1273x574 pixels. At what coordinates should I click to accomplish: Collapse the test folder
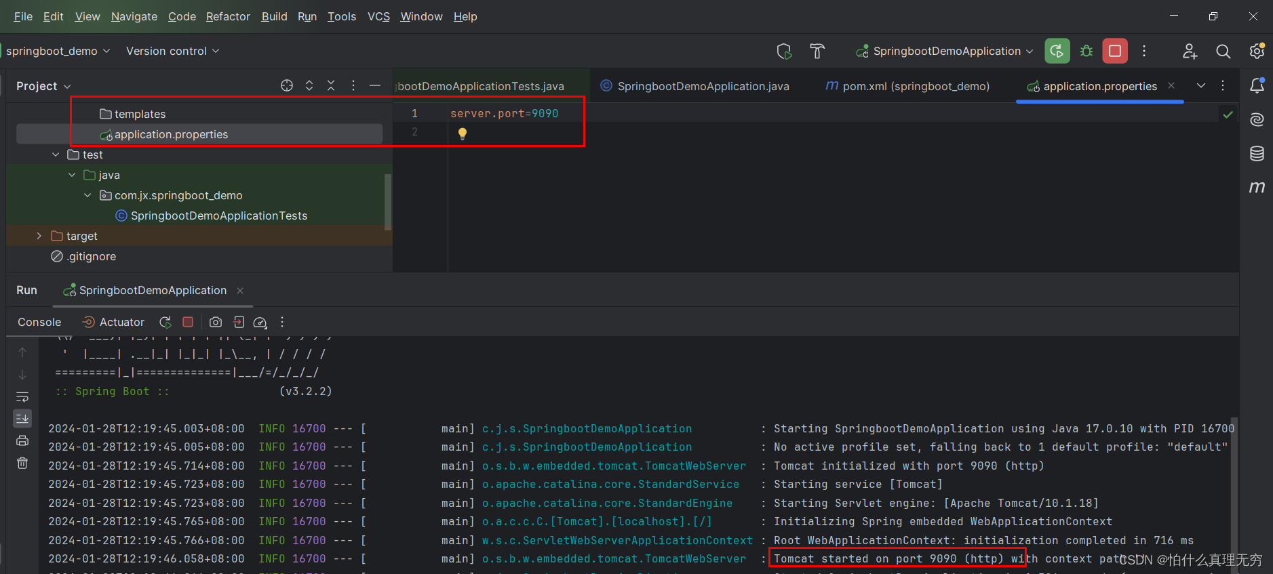pyautogui.click(x=56, y=155)
